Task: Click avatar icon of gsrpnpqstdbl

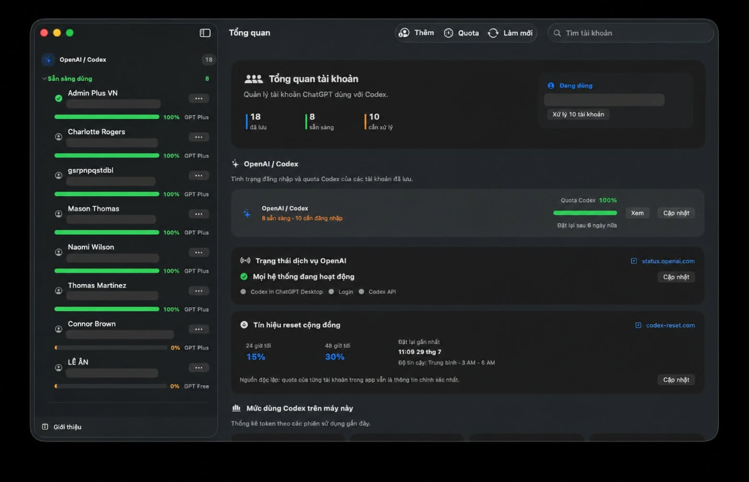Action: tap(59, 175)
